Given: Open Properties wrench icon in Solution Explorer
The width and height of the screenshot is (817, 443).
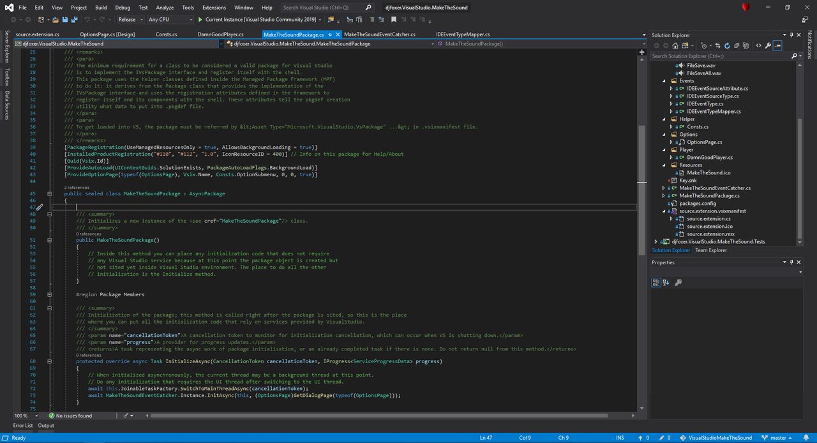Looking at the screenshot, I should (x=768, y=45).
